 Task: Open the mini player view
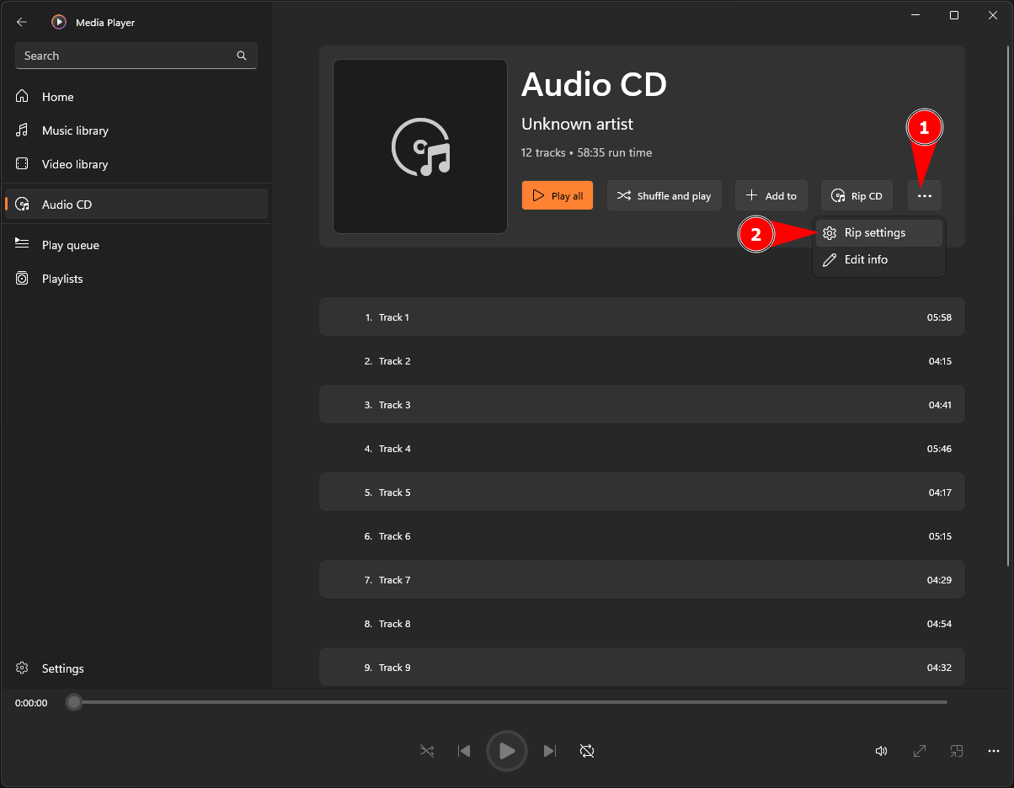(957, 751)
